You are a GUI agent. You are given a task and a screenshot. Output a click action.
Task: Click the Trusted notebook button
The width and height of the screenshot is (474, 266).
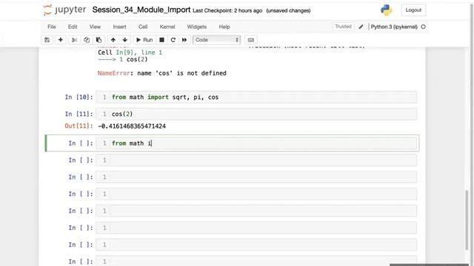[x=343, y=27]
